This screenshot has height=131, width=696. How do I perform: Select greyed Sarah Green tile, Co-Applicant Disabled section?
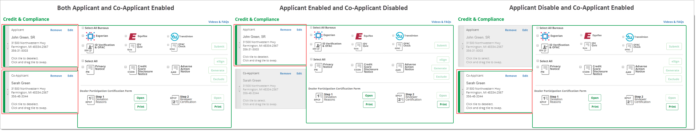click(x=270, y=89)
